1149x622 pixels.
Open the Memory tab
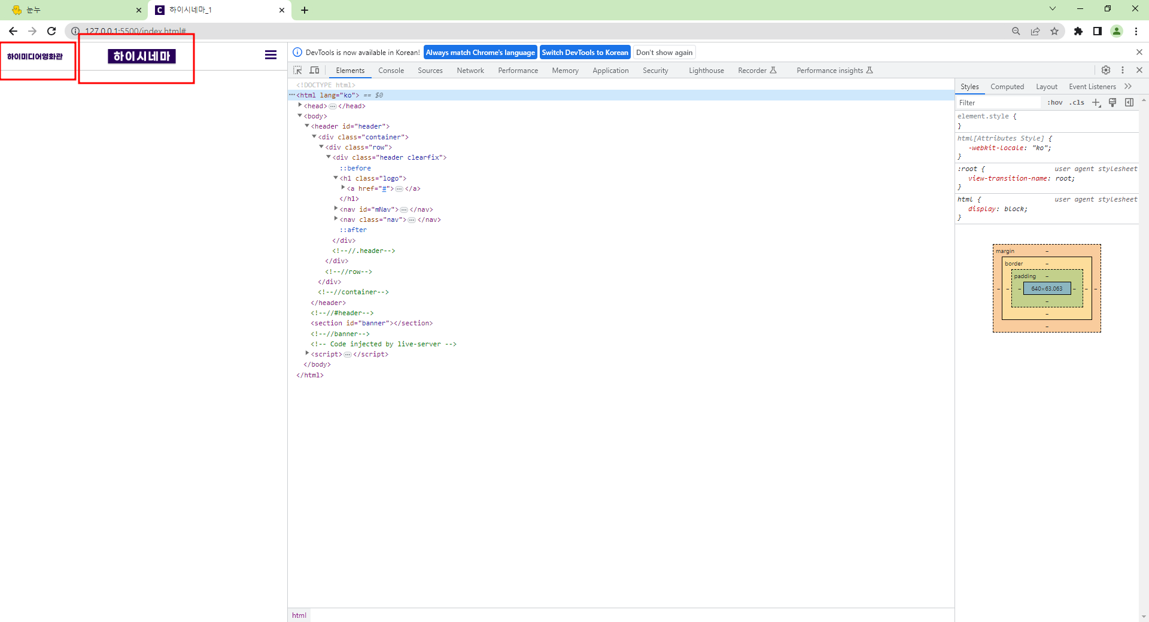(566, 71)
